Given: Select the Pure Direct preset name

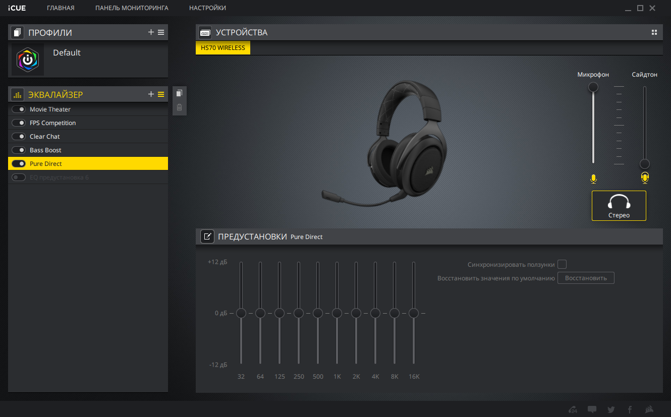Looking at the screenshot, I should pos(46,164).
